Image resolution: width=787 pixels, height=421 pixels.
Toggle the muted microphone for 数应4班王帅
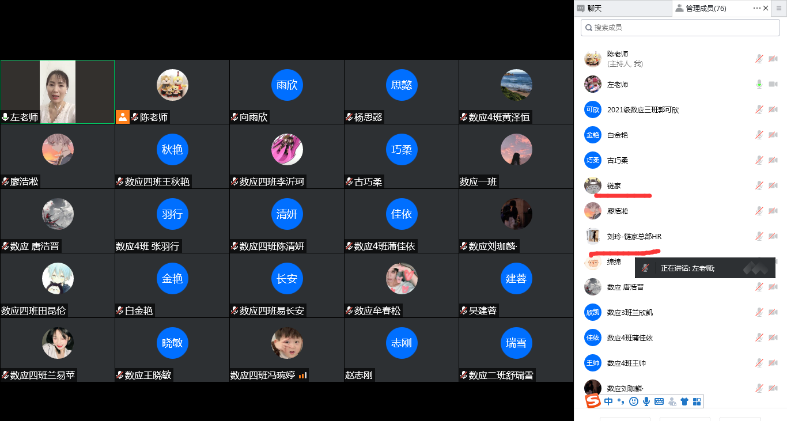point(759,363)
